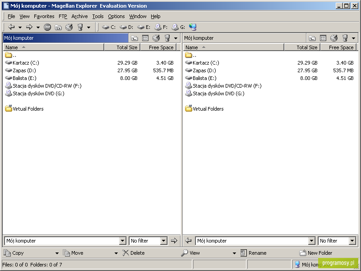361x271 pixels.
Task: Click left pane filter funnel icon
Action: 167,38
